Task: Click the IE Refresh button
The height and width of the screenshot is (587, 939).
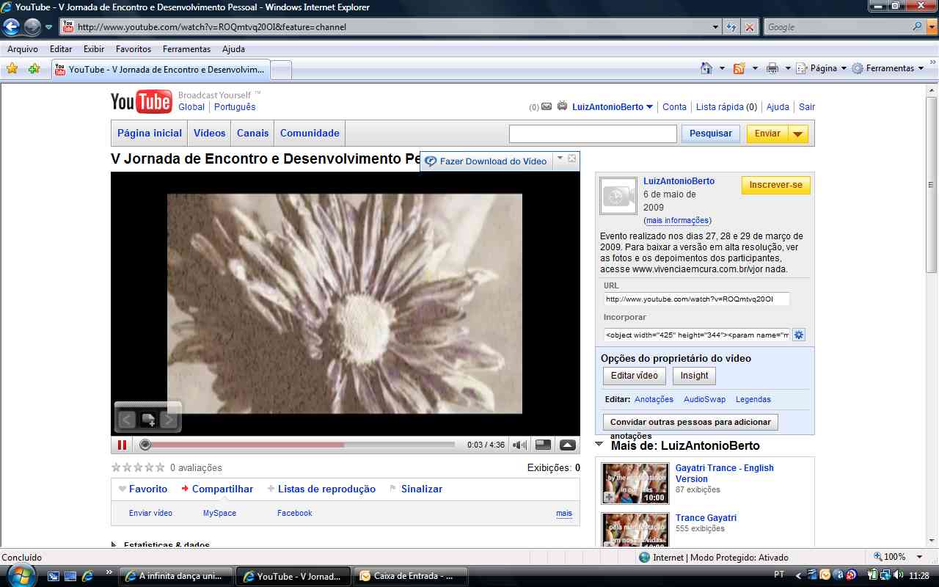Action: [x=731, y=27]
